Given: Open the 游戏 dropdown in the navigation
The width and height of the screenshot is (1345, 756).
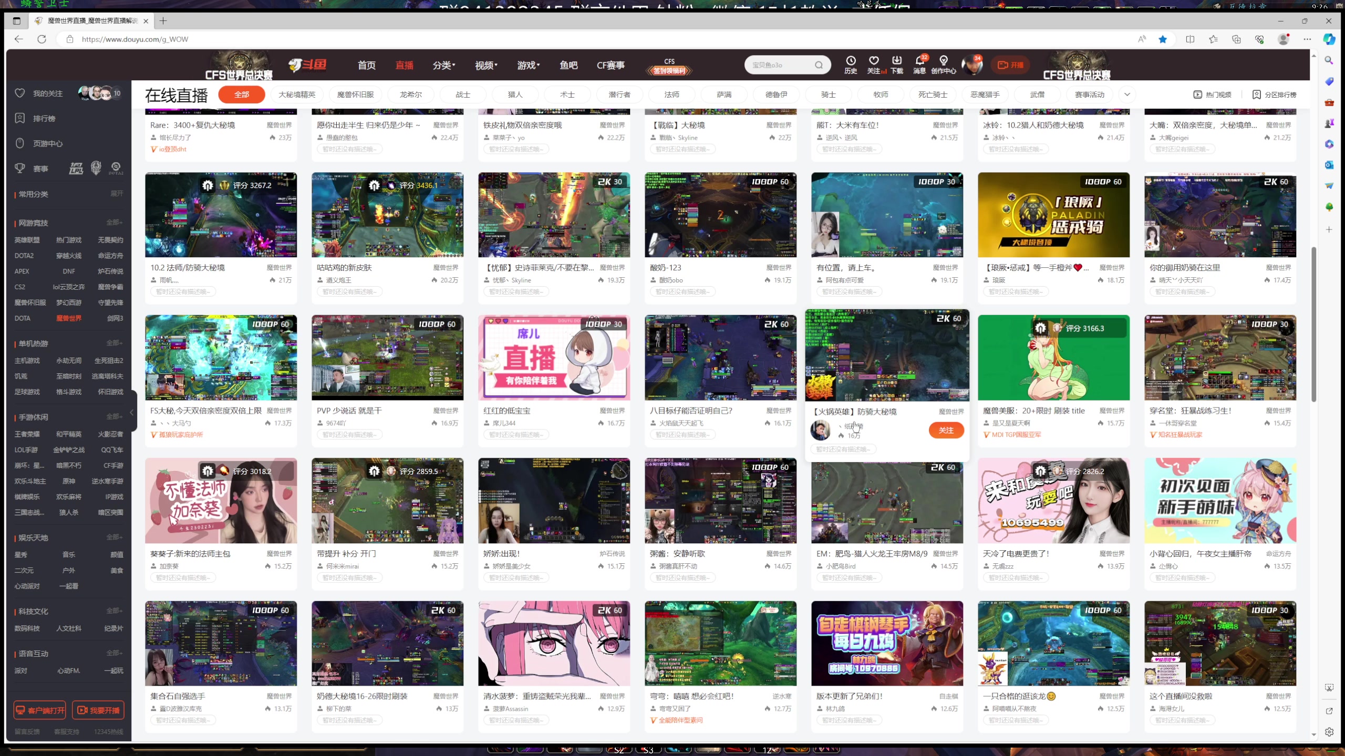Looking at the screenshot, I should click(x=528, y=65).
